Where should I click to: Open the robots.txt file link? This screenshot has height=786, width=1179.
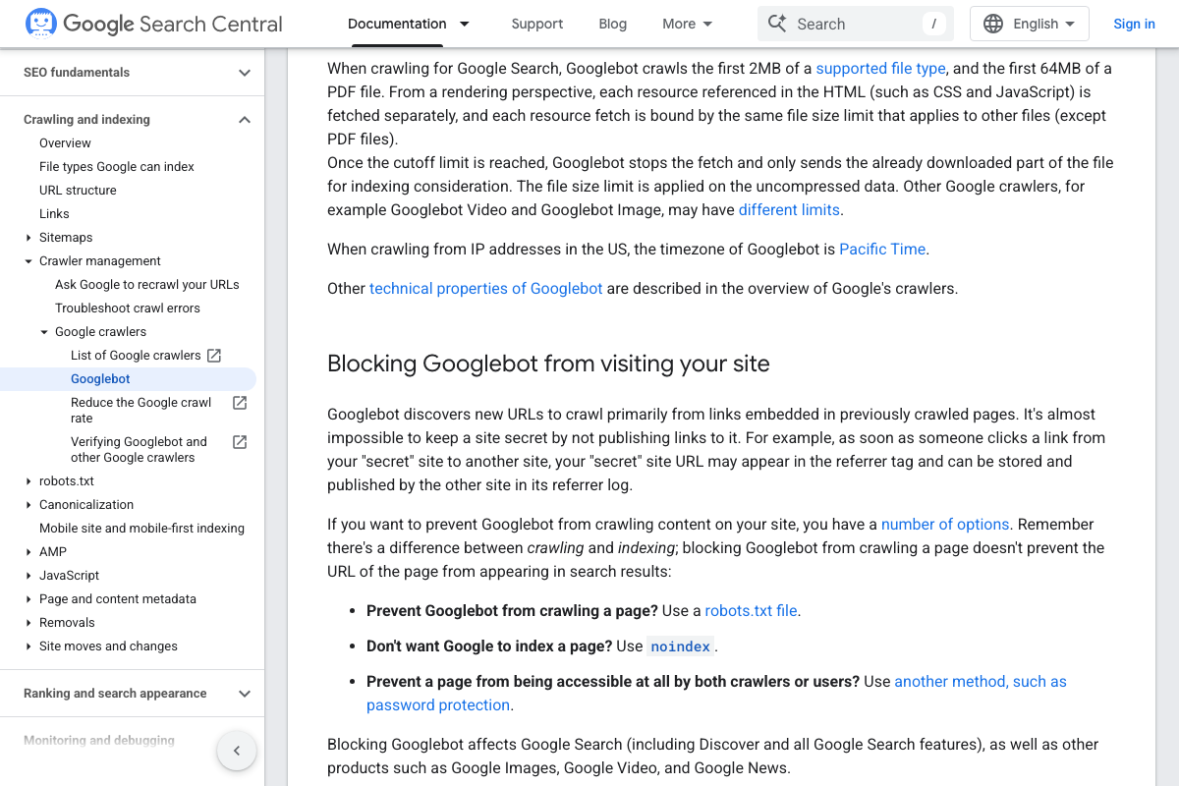[x=751, y=611]
